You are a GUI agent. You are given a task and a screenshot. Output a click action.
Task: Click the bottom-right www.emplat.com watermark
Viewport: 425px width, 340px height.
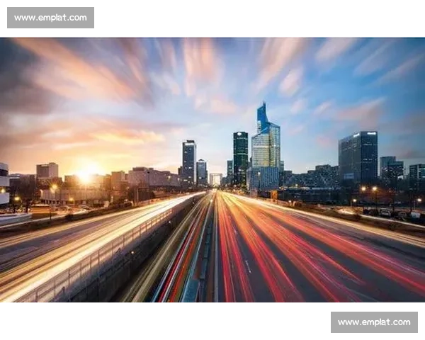pyautogui.click(x=373, y=322)
